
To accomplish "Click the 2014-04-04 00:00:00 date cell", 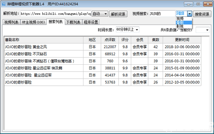I will click(x=182, y=75).
